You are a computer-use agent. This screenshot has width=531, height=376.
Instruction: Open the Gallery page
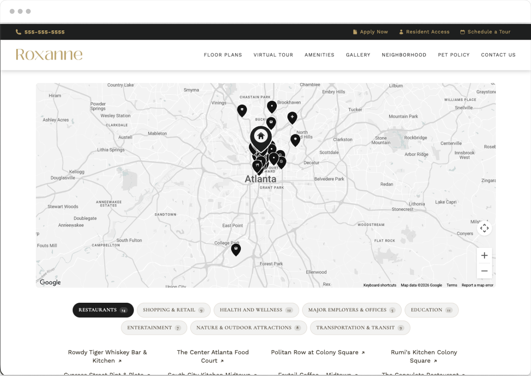[x=358, y=55]
